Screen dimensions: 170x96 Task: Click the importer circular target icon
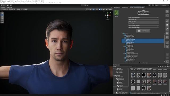pyautogui.click(x=167, y=43)
